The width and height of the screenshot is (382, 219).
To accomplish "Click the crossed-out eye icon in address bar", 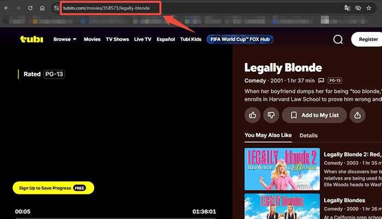I will (x=358, y=8).
